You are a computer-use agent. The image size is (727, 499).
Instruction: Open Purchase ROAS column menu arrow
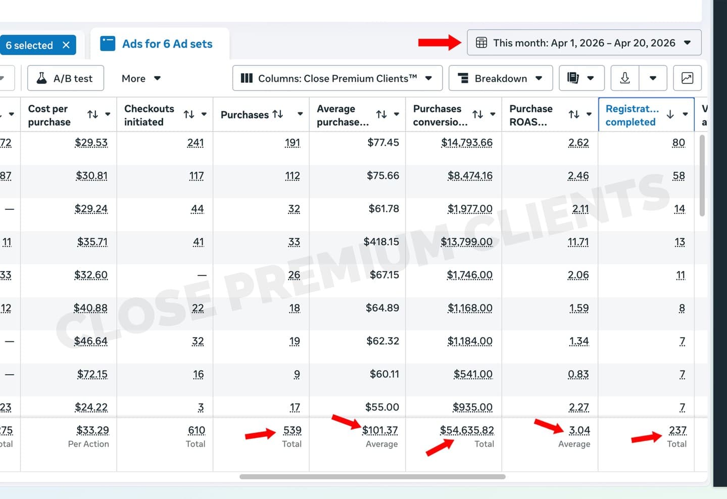[x=589, y=115]
